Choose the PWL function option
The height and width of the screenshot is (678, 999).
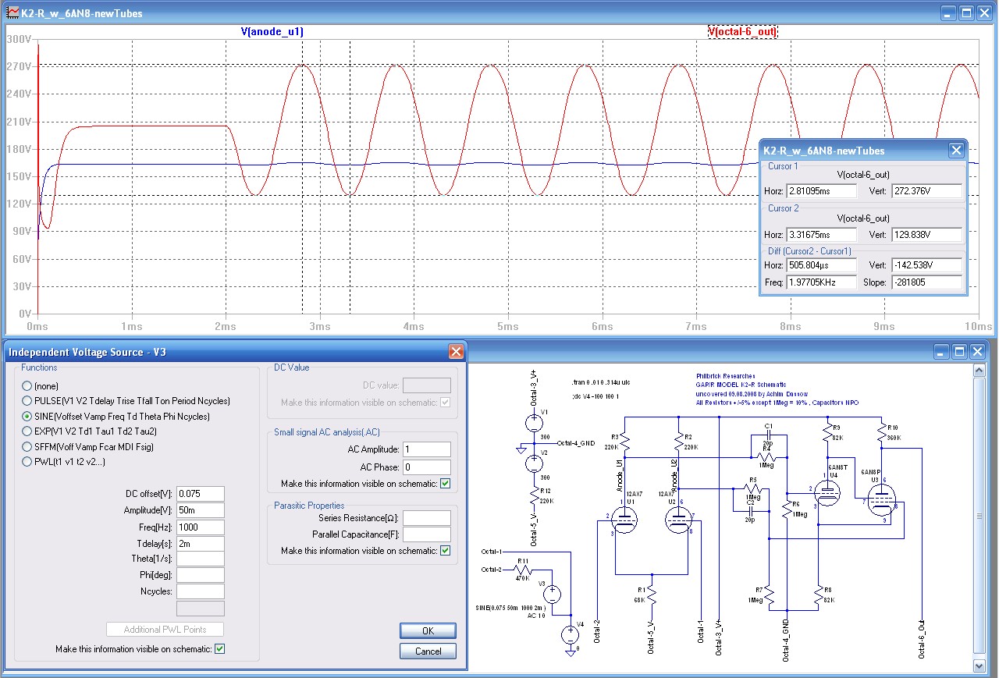27,461
